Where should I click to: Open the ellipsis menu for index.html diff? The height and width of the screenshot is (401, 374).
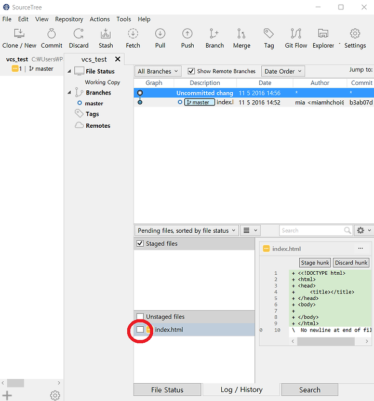tap(360, 248)
